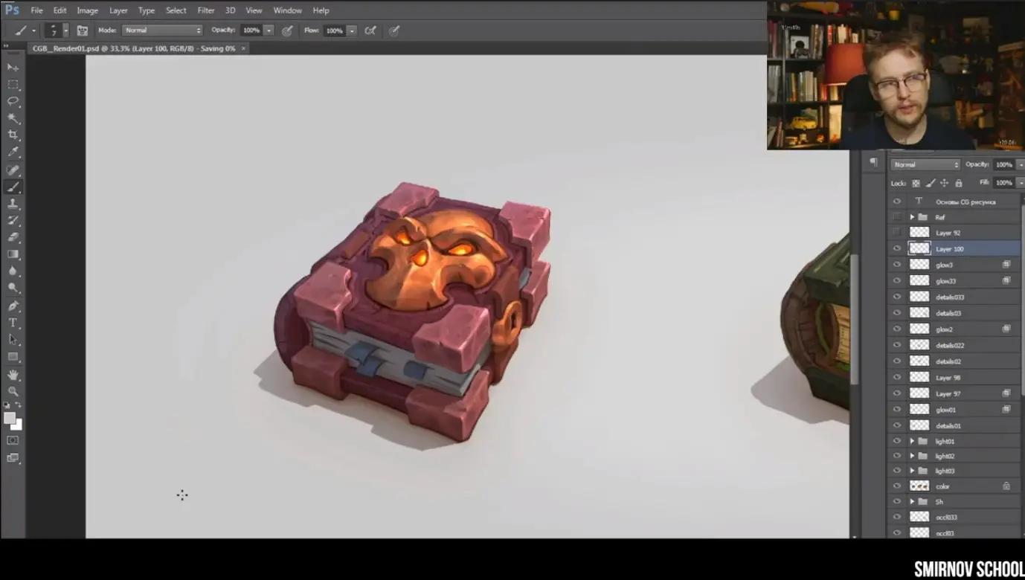Select the Eyedropper tool

(13, 152)
